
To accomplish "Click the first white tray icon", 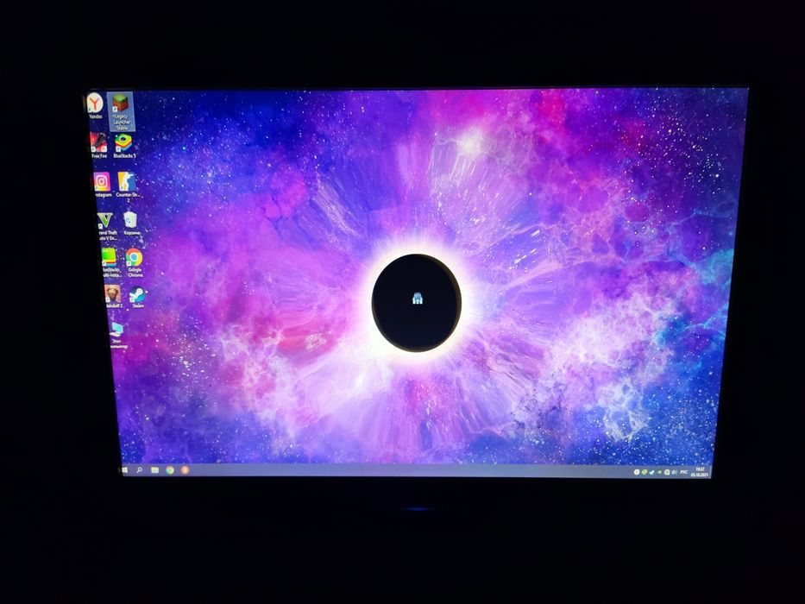I will tap(637, 472).
